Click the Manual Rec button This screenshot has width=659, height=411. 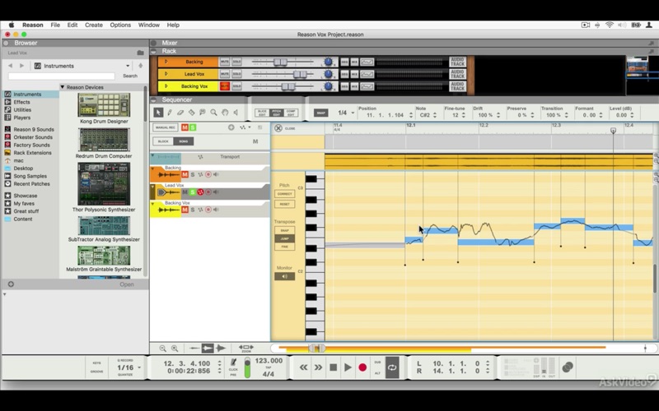click(166, 127)
